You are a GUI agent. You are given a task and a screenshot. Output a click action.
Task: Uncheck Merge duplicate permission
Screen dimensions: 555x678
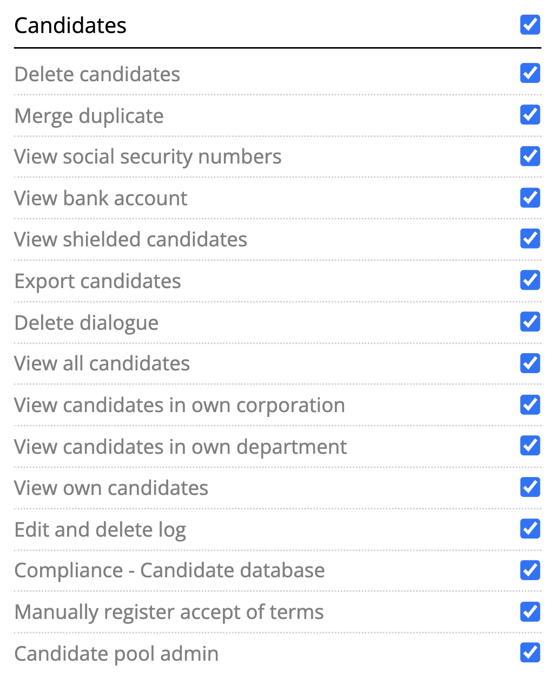pyautogui.click(x=530, y=115)
